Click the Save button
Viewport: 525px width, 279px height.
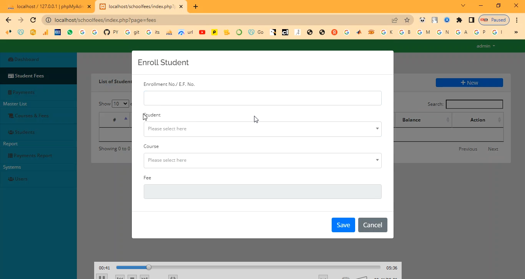pyautogui.click(x=343, y=225)
